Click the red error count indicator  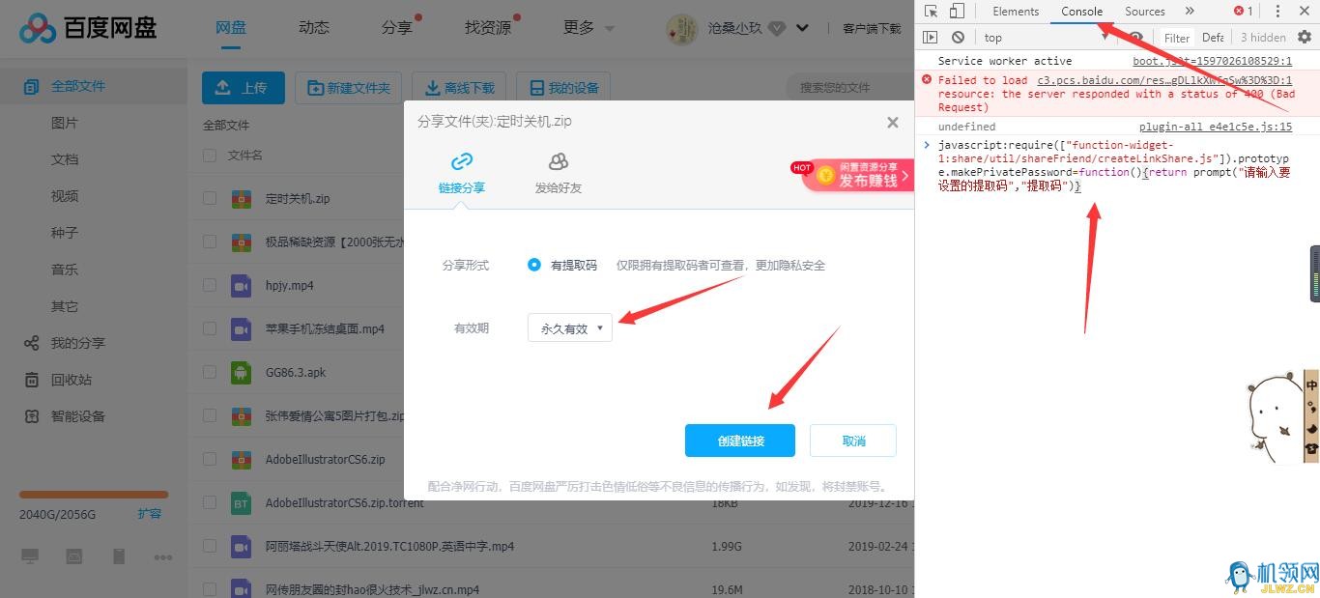tap(1243, 12)
